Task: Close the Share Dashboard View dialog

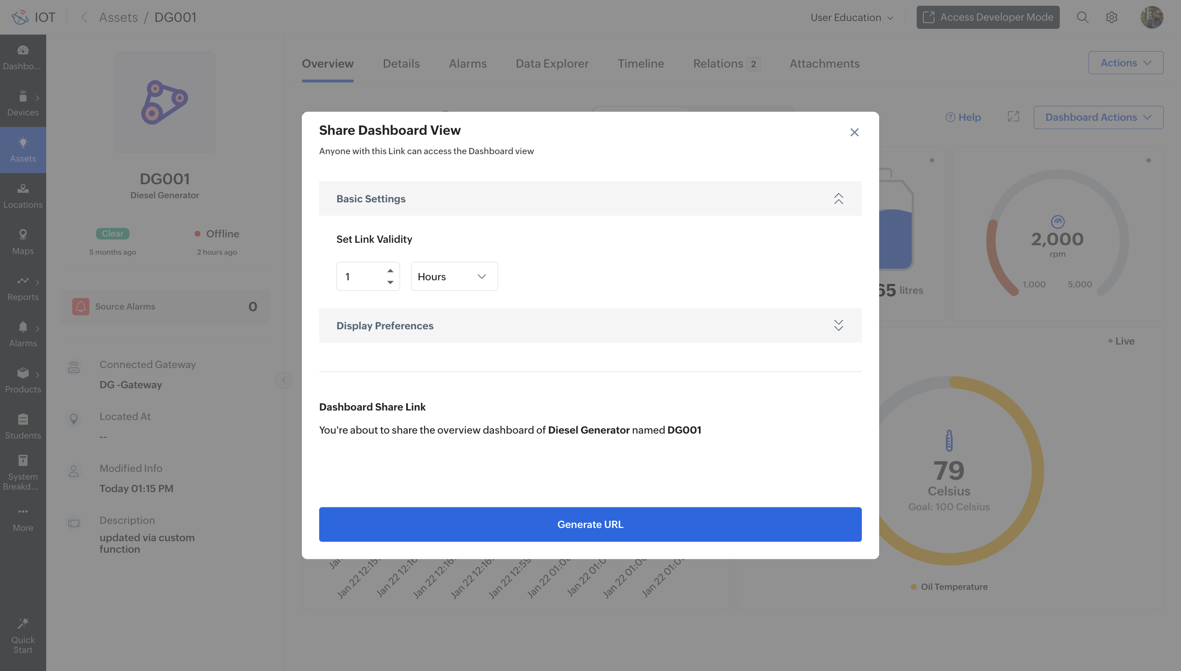Action: click(x=854, y=132)
